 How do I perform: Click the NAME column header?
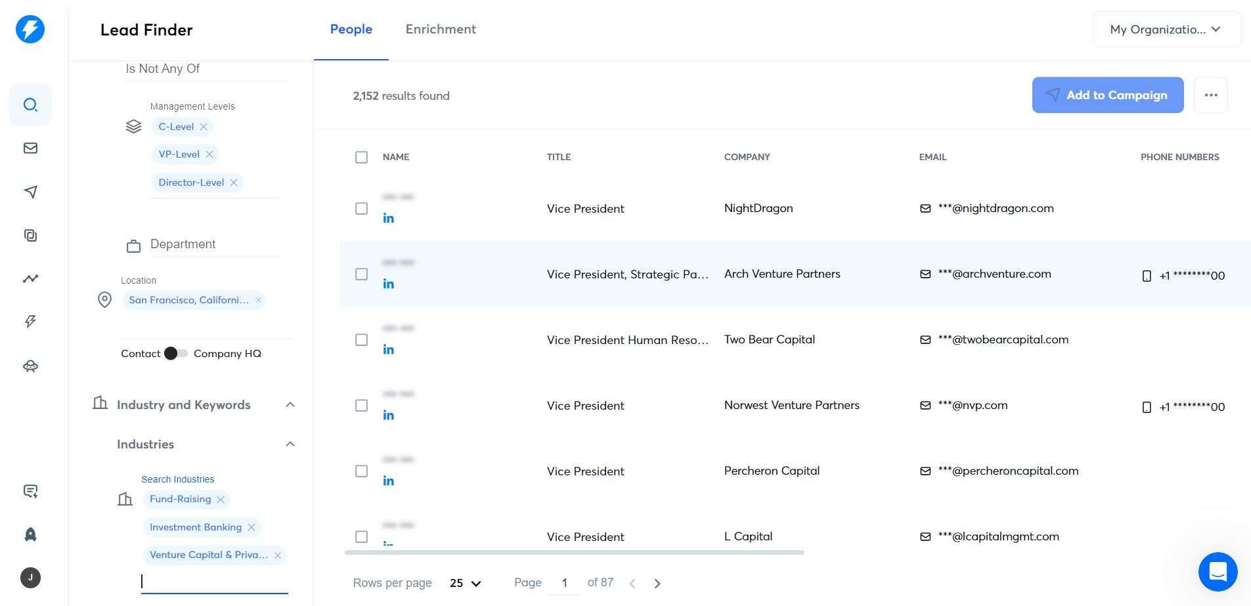pyautogui.click(x=396, y=157)
